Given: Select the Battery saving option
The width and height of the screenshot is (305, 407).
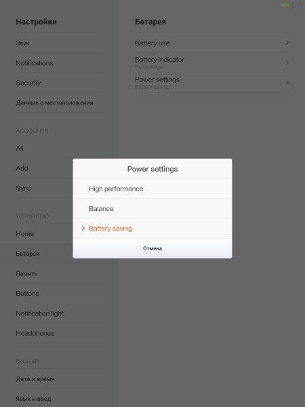Looking at the screenshot, I should click(x=152, y=229).
